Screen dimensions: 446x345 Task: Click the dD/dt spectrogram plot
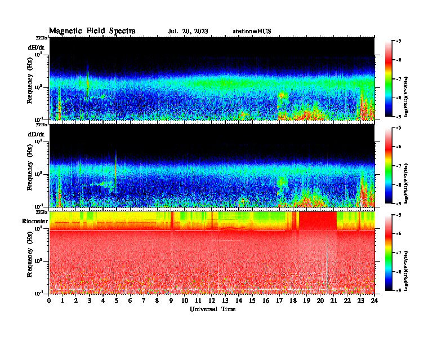point(212,165)
